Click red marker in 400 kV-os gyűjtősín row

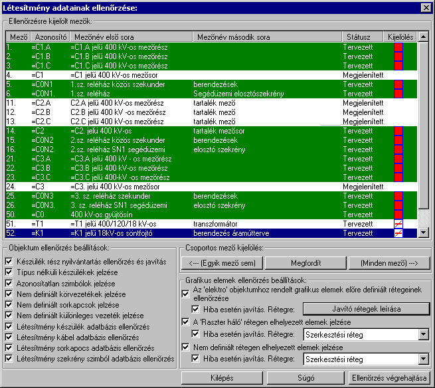coord(398,215)
